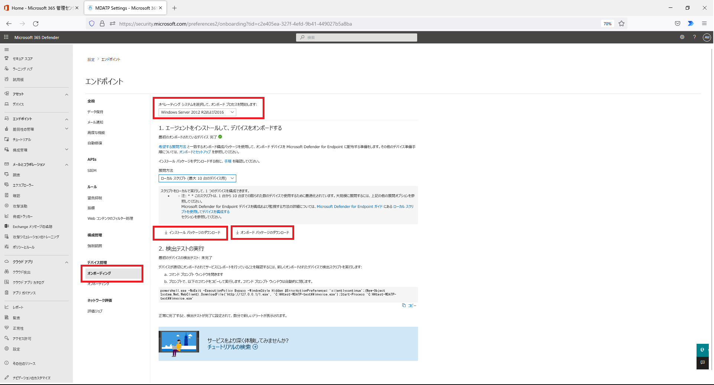The image size is (714, 385).
Task: Open the 手順 link
Action: (x=228, y=161)
